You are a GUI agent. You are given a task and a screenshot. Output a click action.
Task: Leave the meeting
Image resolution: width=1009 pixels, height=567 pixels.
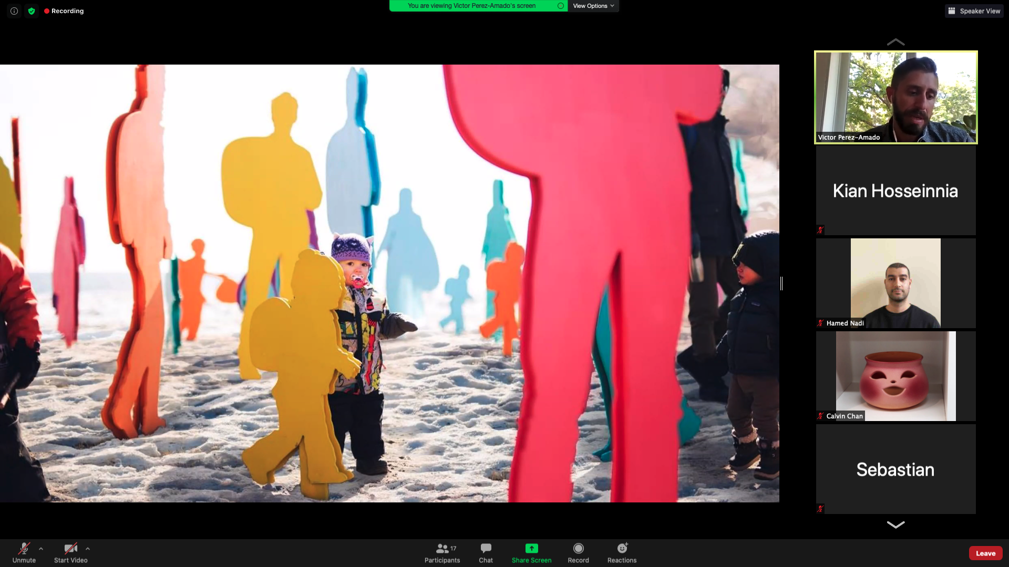(x=986, y=553)
